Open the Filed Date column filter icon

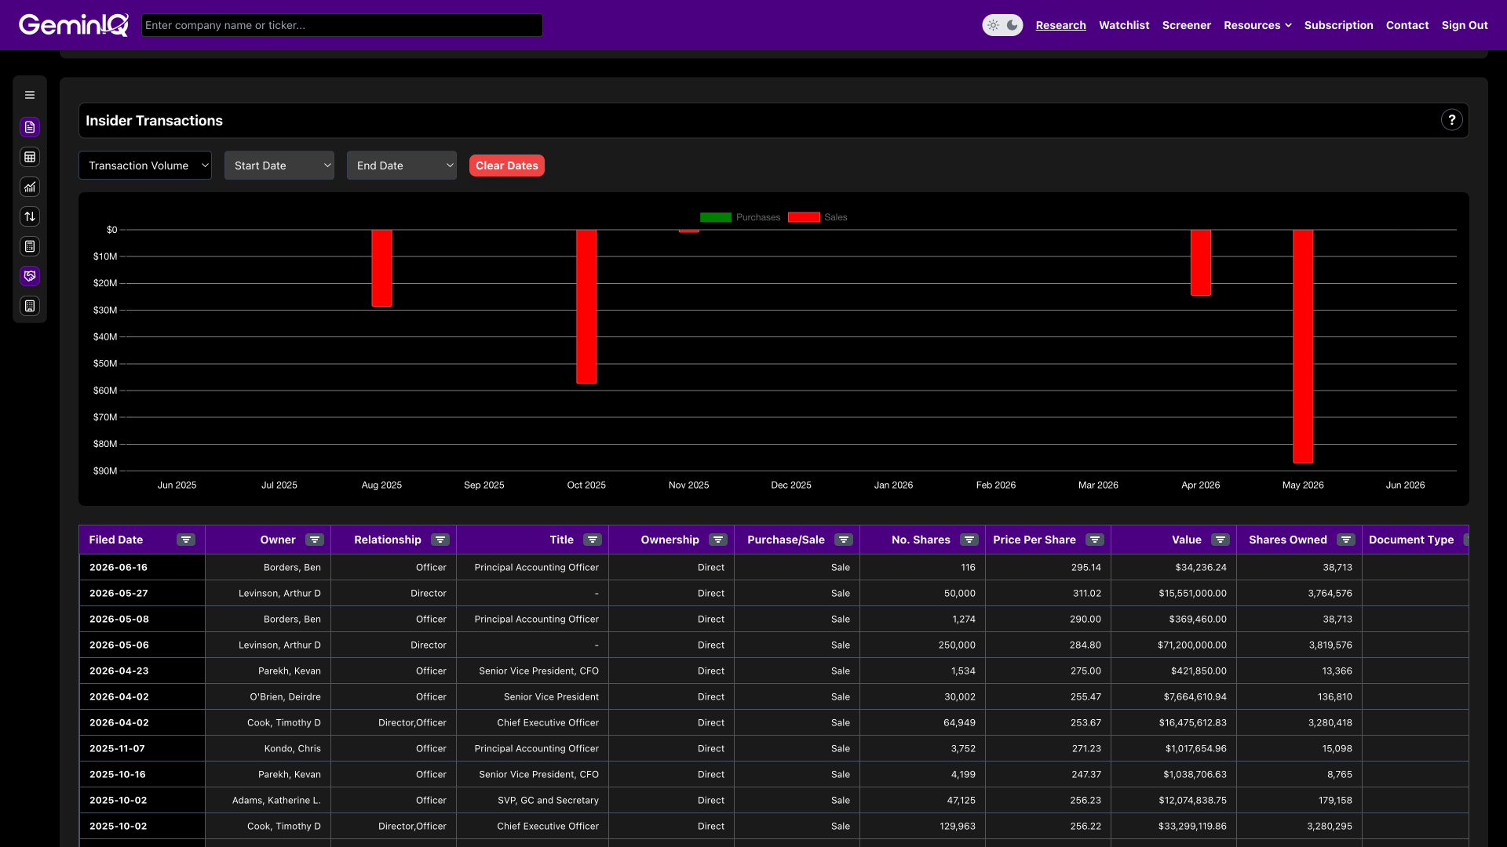coord(186,540)
